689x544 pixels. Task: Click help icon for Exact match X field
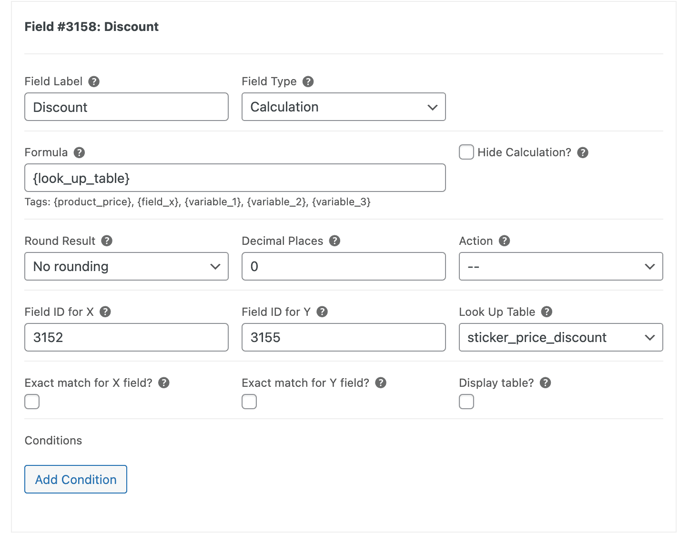tap(164, 383)
